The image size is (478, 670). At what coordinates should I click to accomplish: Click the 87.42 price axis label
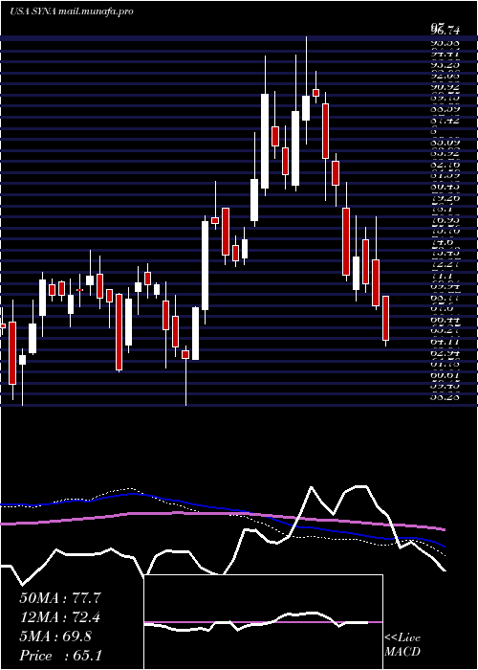click(x=445, y=121)
